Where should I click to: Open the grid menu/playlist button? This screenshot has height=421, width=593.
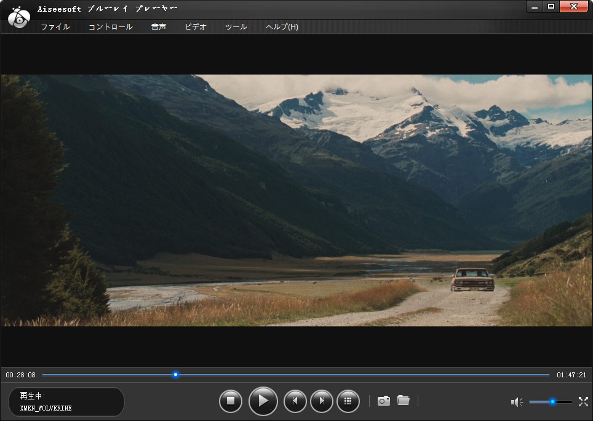[348, 401]
